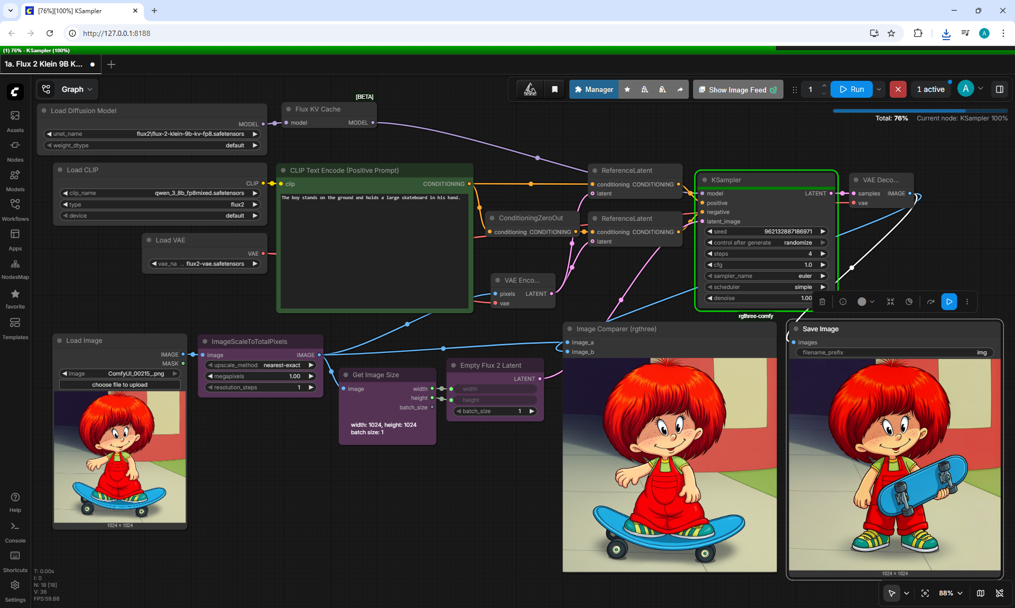This screenshot has height=608, width=1015.
Task: Open the 88% zoom level dropdown
Action: [x=951, y=593]
